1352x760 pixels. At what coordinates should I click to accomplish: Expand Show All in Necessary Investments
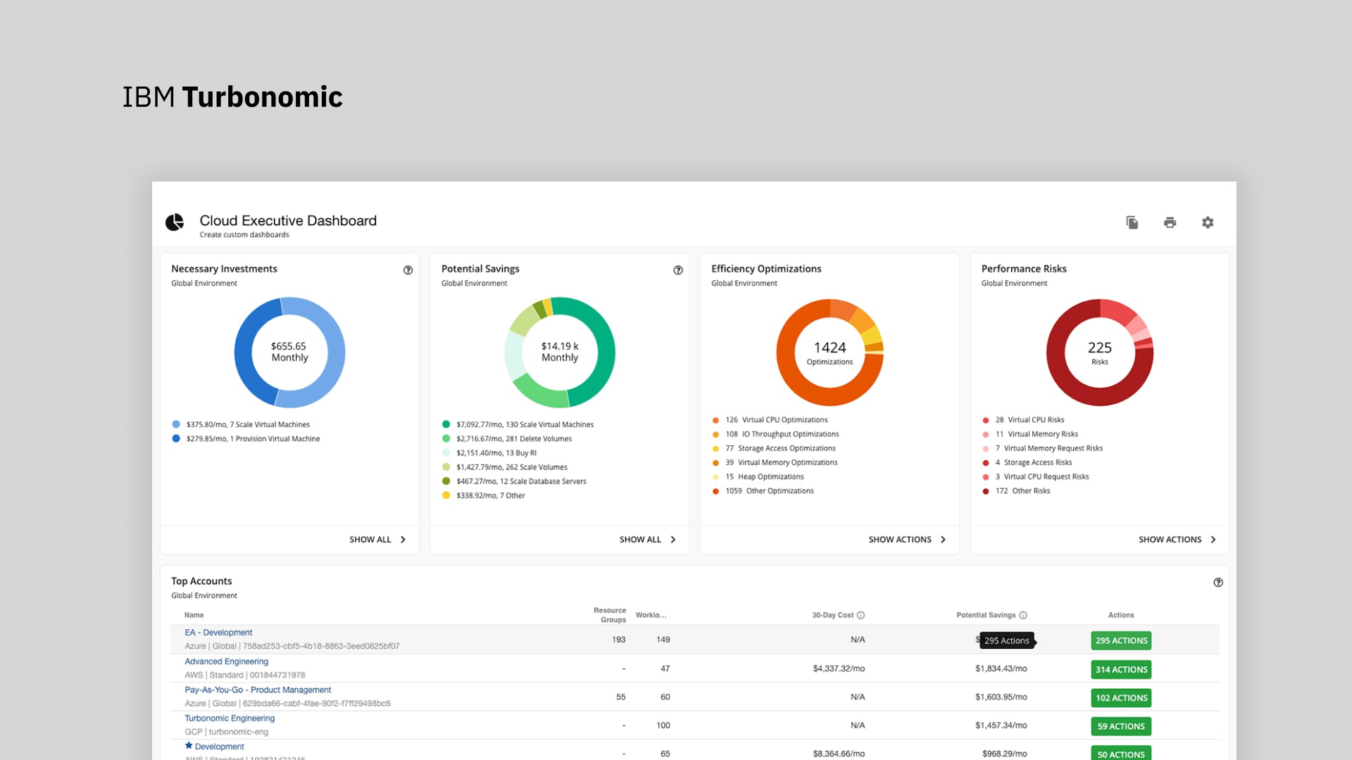(x=377, y=540)
